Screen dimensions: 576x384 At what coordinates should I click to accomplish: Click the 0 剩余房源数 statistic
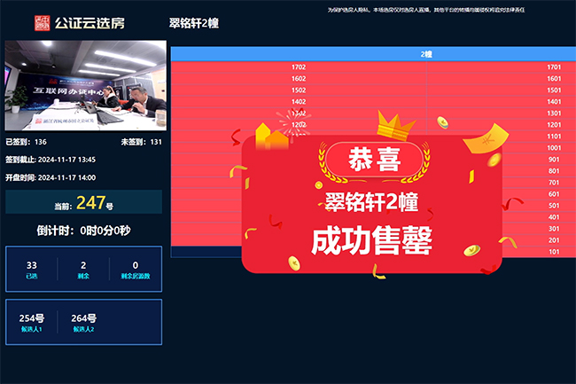tap(136, 270)
